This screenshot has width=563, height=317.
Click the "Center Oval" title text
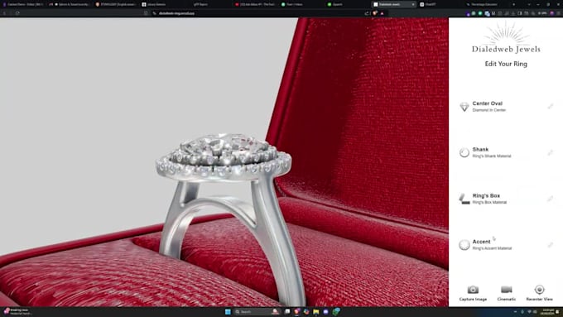pyautogui.click(x=487, y=103)
